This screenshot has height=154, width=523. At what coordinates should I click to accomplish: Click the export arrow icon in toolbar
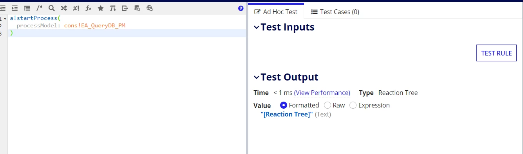click(x=125, y=8)
